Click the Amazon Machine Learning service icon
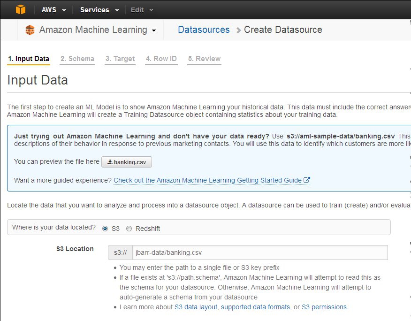This screenshot has width=411, height=321. [x=30, y=30]
